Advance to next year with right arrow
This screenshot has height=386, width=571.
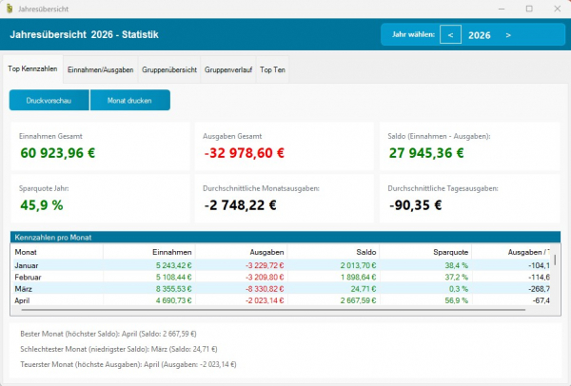click(x=508, y=35)
